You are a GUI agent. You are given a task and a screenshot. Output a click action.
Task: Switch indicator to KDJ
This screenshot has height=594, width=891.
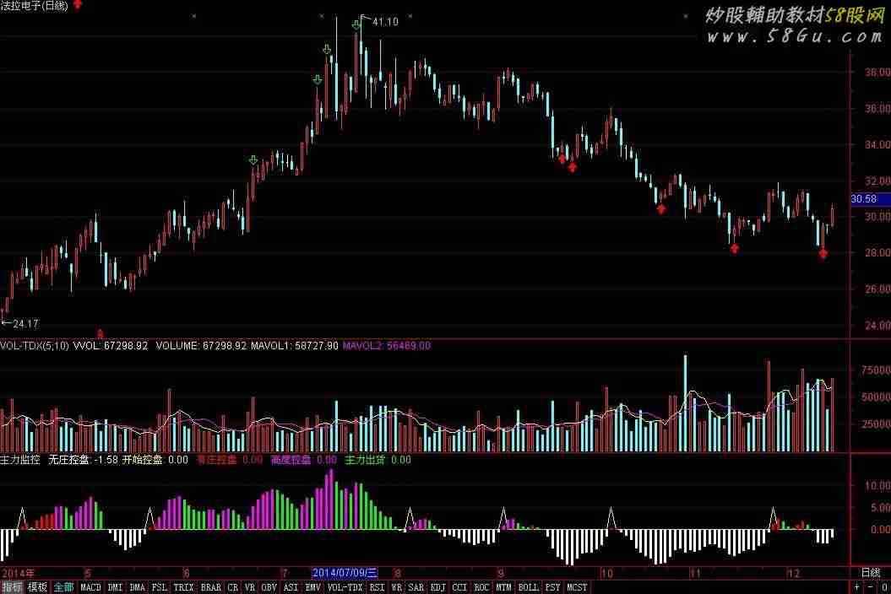(438, 587)
